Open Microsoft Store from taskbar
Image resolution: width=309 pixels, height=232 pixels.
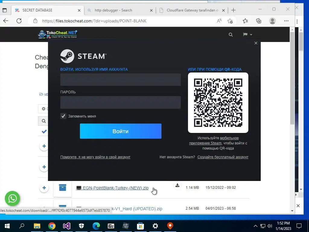(x=141, y=226)
